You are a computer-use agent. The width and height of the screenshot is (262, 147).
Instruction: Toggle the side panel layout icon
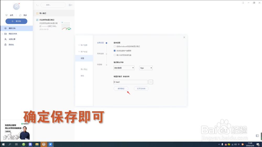tap(257, 136)
